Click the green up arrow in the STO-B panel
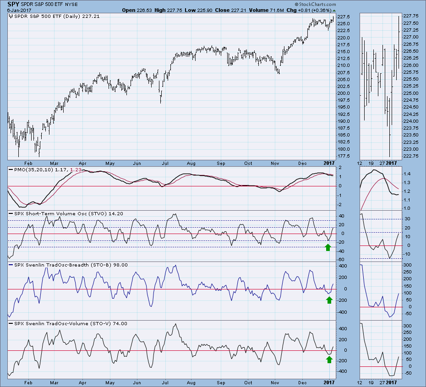Image resolution: width=426 pixels, height=387 pixels. tap(329, 300)
